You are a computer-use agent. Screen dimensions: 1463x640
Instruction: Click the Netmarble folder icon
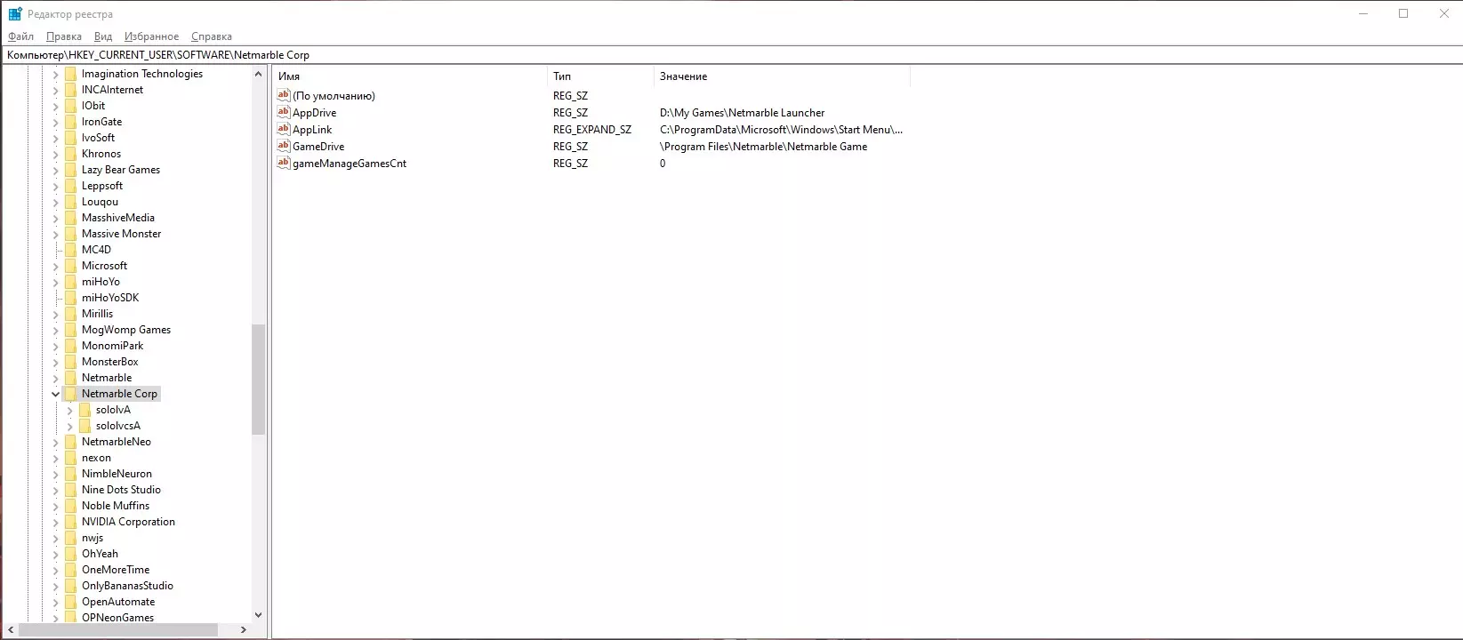(70, 378)
